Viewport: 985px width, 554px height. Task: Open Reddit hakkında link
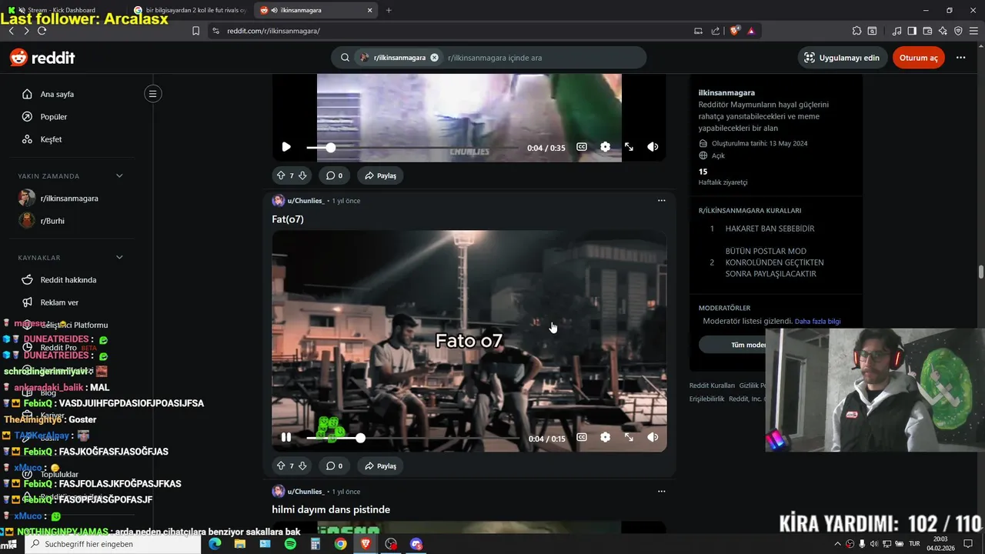[68, 280]
